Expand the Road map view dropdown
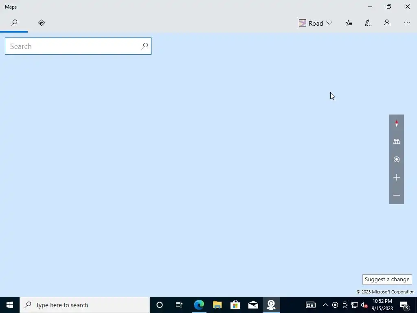The image size is (417, 313). pyautogui.click(x=316, y=23)
